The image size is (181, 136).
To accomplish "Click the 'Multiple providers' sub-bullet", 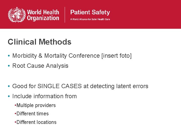I will coord(36,105).
